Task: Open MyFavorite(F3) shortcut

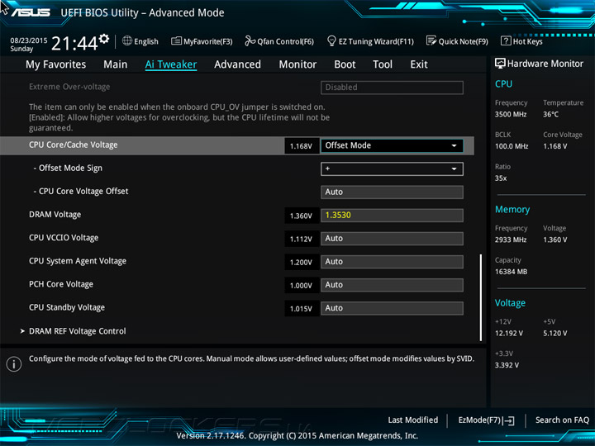Action: (202, 41)
